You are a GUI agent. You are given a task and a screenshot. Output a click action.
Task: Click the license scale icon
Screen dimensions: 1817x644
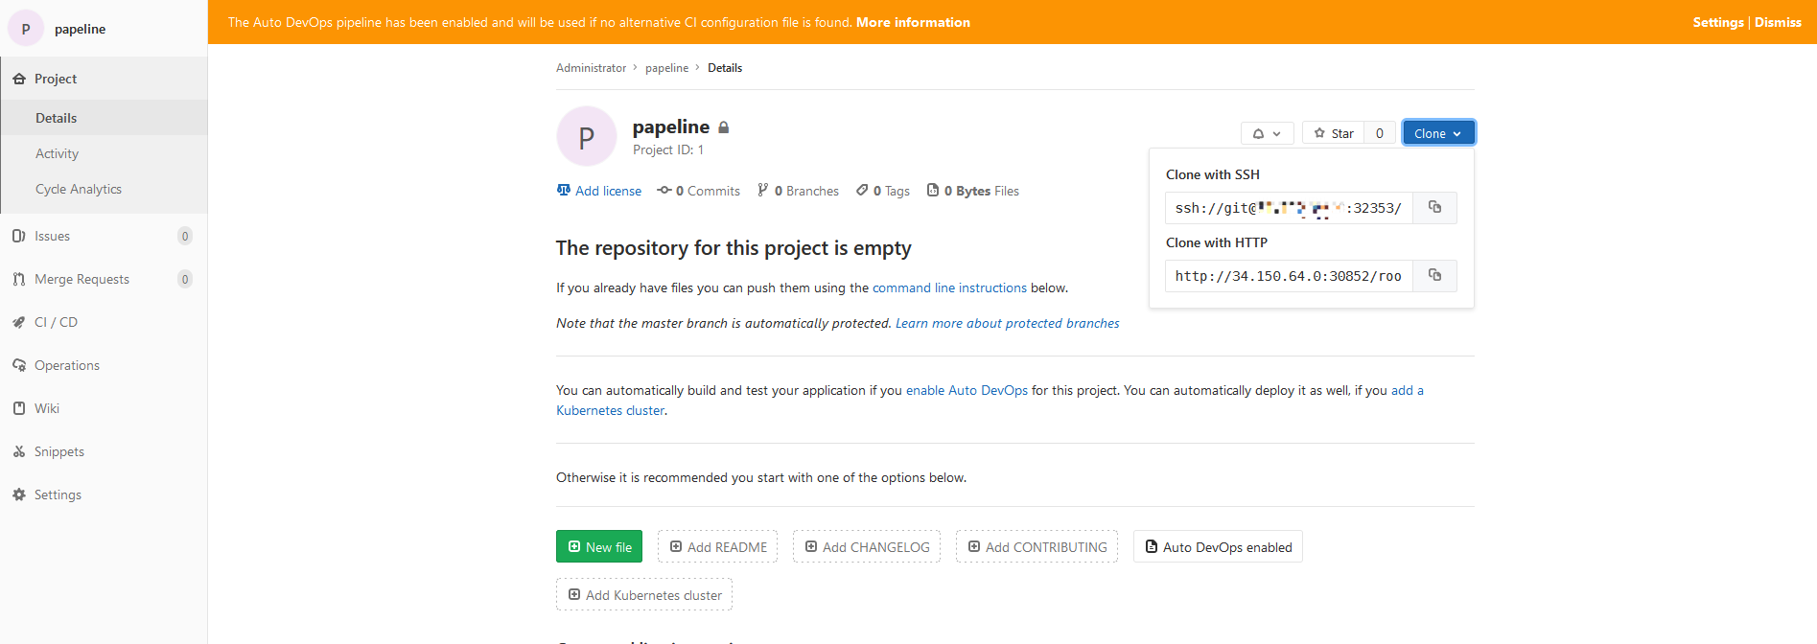coord(564,190)
